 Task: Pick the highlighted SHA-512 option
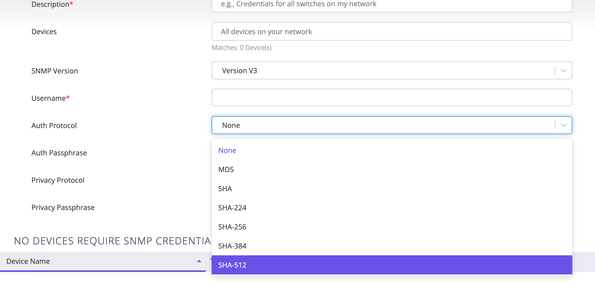tap(232, 265)
